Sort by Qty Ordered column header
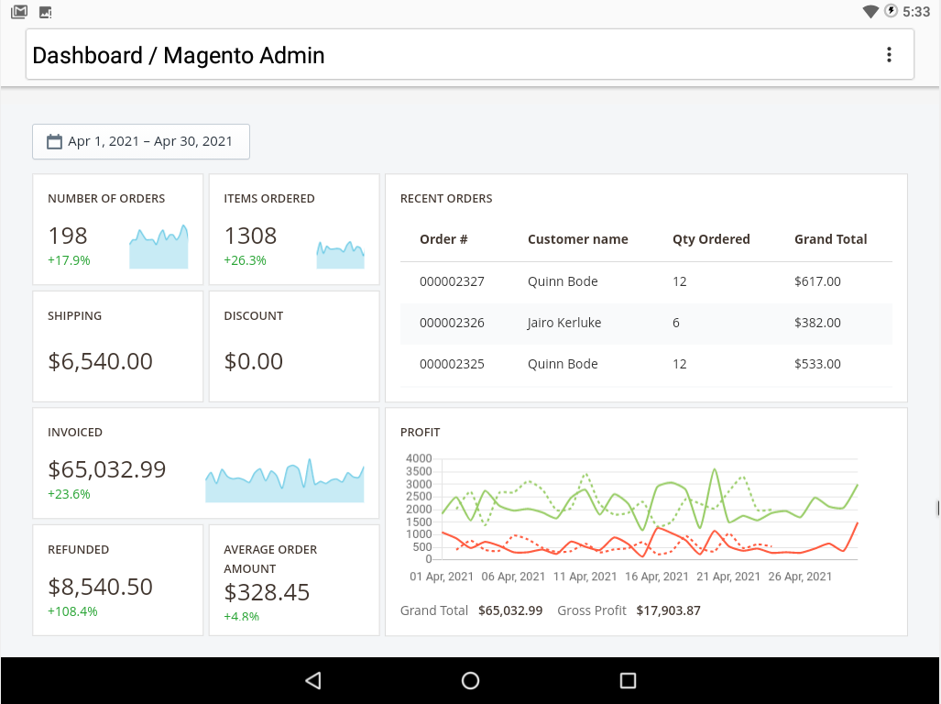The image size is (941, 704). 711,239
